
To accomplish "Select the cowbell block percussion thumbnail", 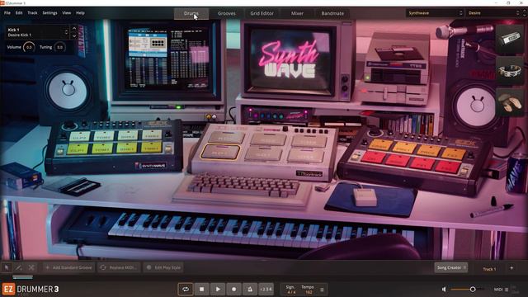I will click(x=510, y=39).
